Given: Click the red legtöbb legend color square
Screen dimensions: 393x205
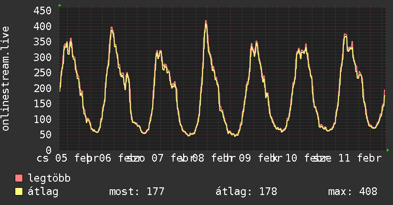Looking at the screenshot, I should coord(19,178).
